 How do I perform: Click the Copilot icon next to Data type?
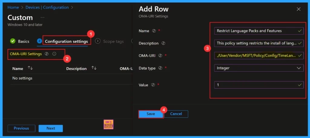(x=160, y=68)
